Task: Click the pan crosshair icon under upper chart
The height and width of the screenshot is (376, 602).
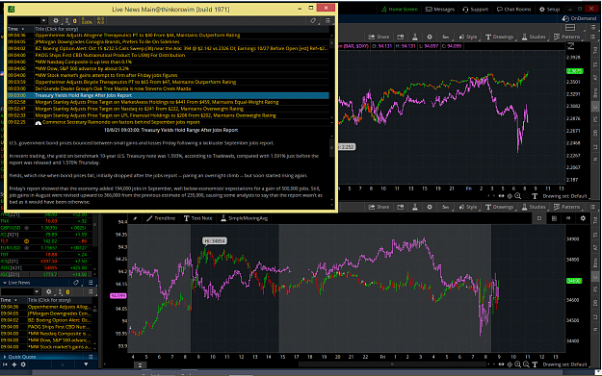Action: 510,196
